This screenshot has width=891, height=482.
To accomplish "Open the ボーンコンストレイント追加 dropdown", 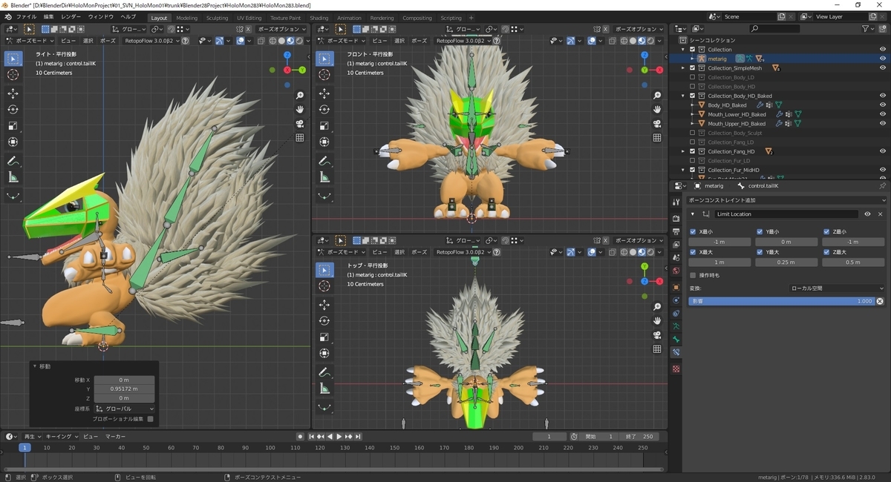I will pos(786,200).
